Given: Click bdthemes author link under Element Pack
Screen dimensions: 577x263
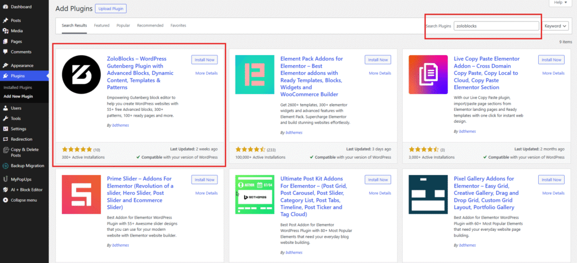Looking at the screenshot, I should click(294, 132).
